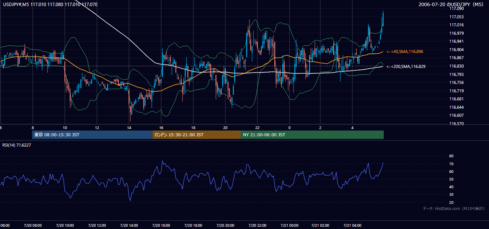Click the 40 SMA 116.896 orange label
Image resolution: width=489 pixels, height=229 pixels.
pos(405,52)
